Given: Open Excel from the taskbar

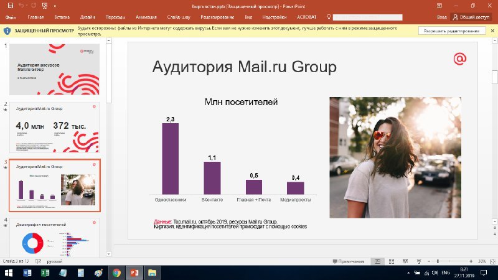Looking at the screenshot, I should 45,273.
